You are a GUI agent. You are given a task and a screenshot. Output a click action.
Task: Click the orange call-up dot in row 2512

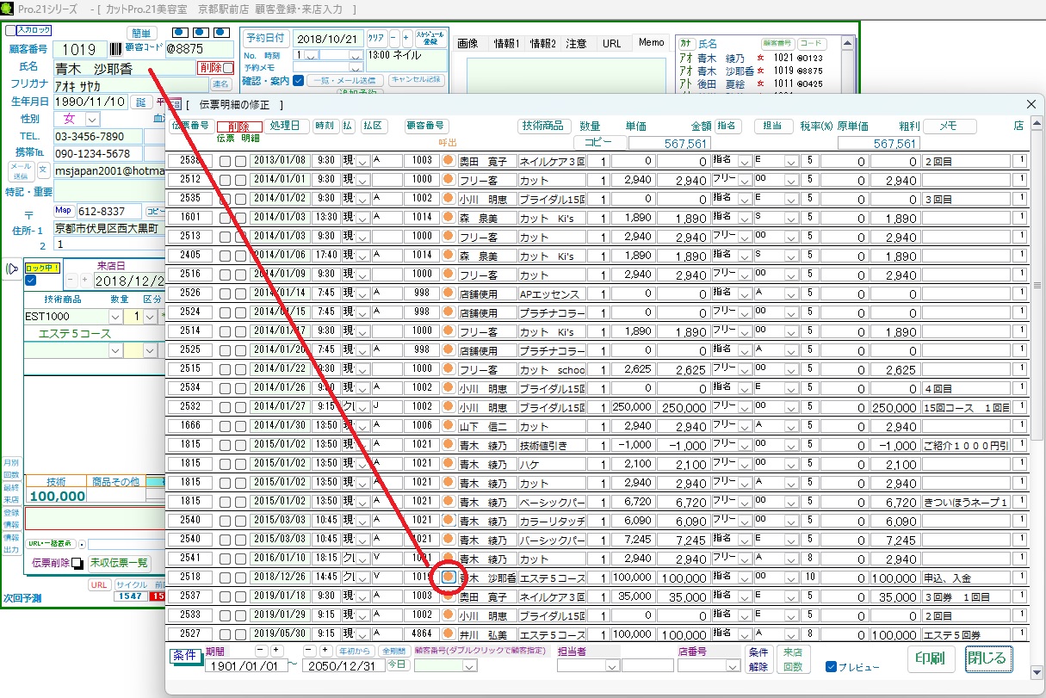click(448, 180)
